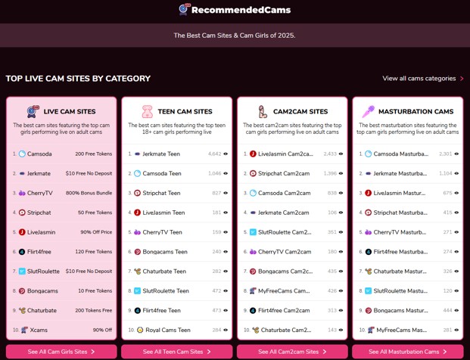
Task: Click Jerkmate icon in Live Cam Sites
Action: [22, 173]
